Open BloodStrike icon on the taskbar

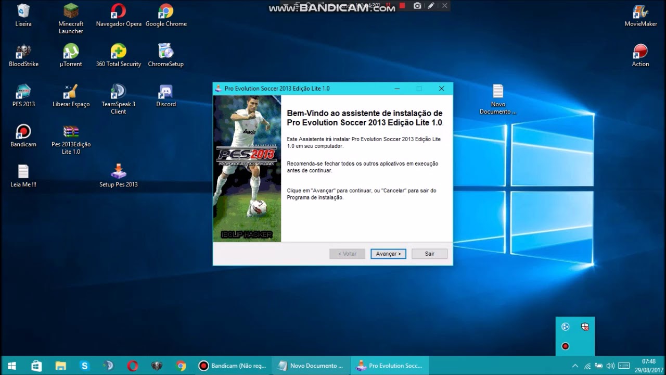coord(157,366)
